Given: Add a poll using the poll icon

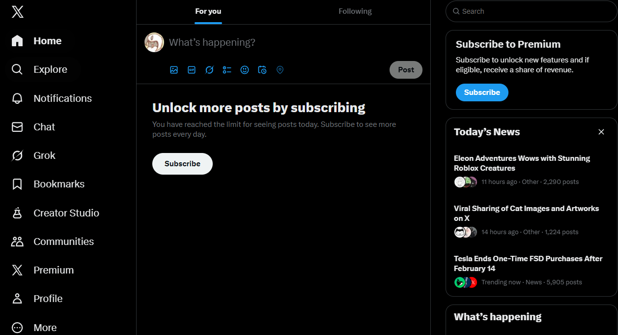Looking at the screenshot, I should [x=227, y=70].
